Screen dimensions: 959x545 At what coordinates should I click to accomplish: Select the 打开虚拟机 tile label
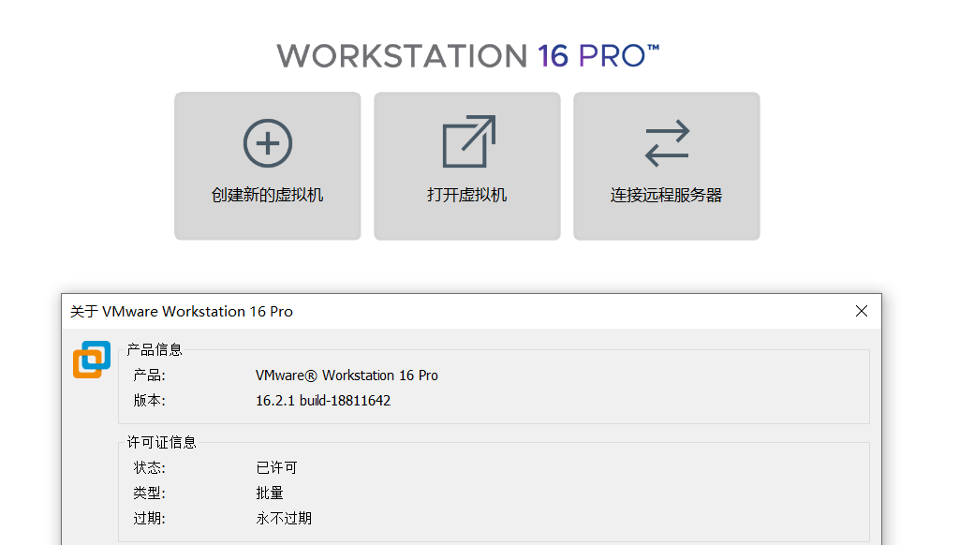tap(466, 195)
